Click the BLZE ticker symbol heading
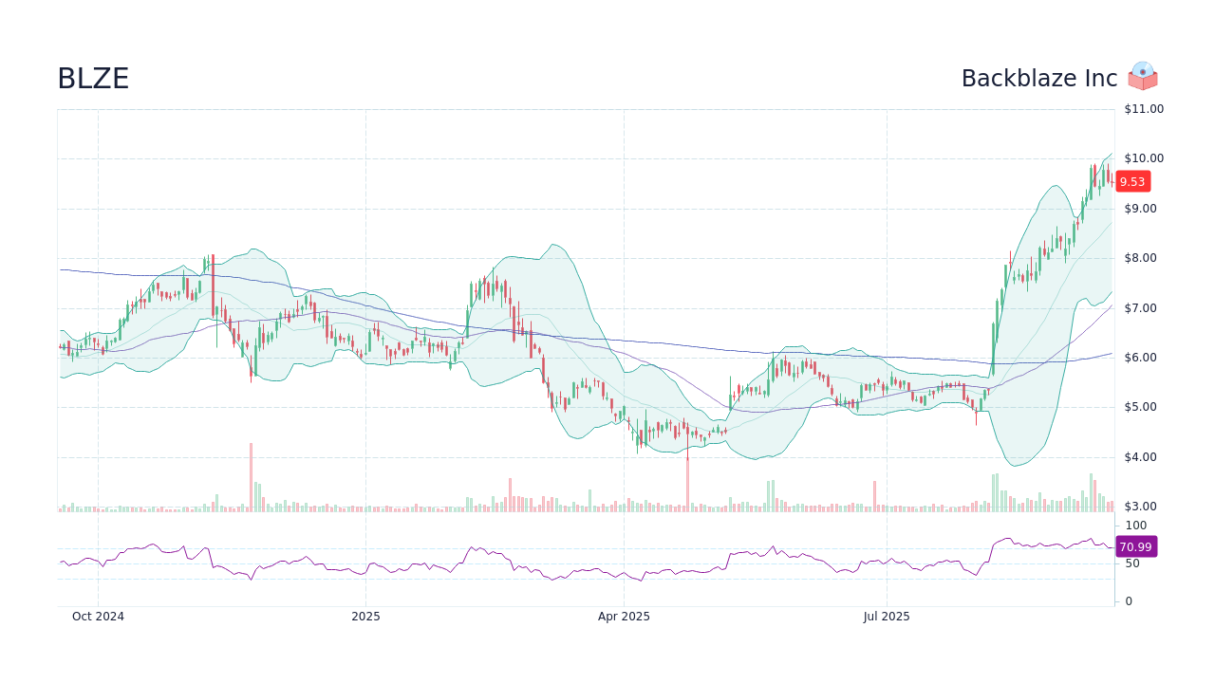The width and height of the screenshot is (1215, 683). [x=92, y=79]
